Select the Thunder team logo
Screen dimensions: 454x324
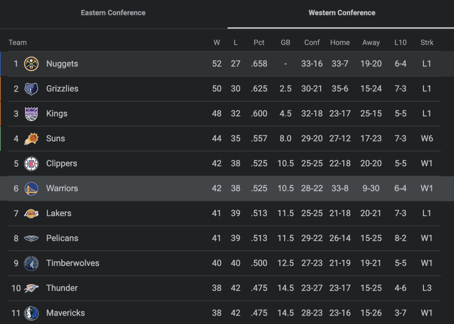pos(31,288)
